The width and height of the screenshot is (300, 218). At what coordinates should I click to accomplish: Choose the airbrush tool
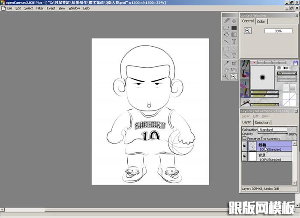[245, 103]
